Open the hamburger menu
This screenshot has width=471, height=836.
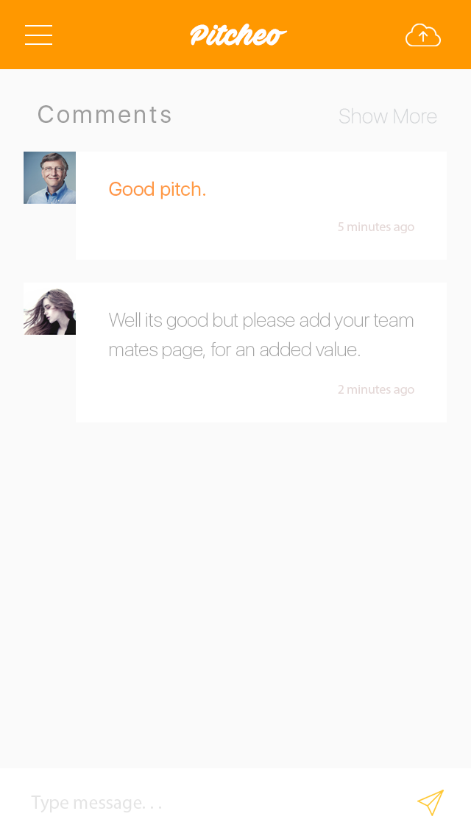[x=38, y=35]
